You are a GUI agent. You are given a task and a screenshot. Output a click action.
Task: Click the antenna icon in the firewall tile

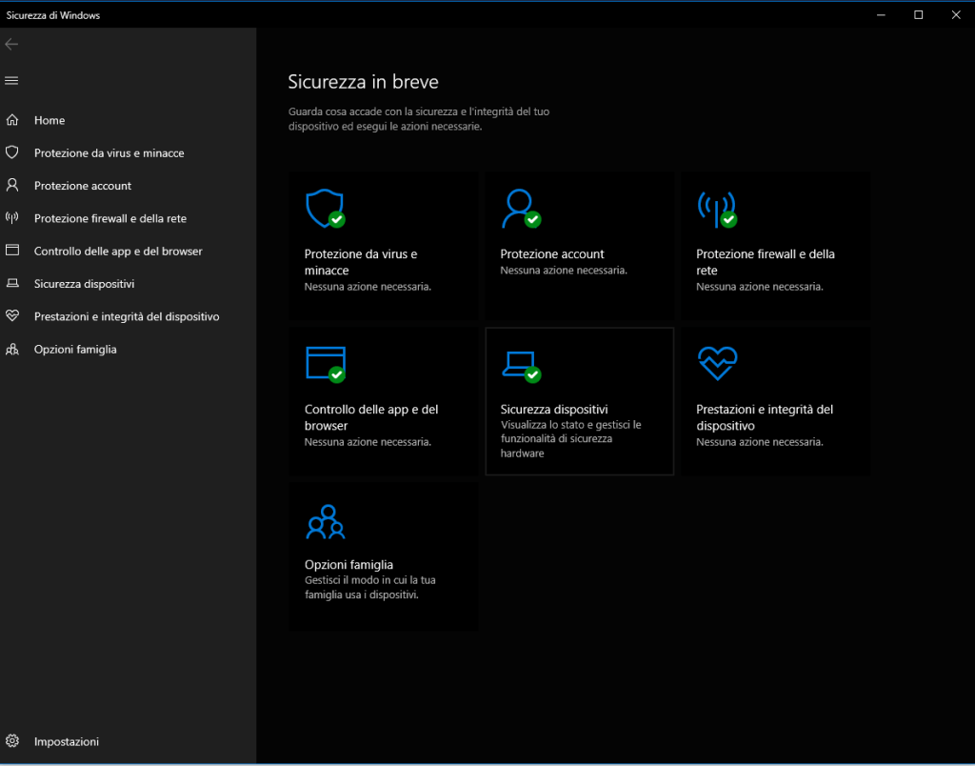coord(716,209)
